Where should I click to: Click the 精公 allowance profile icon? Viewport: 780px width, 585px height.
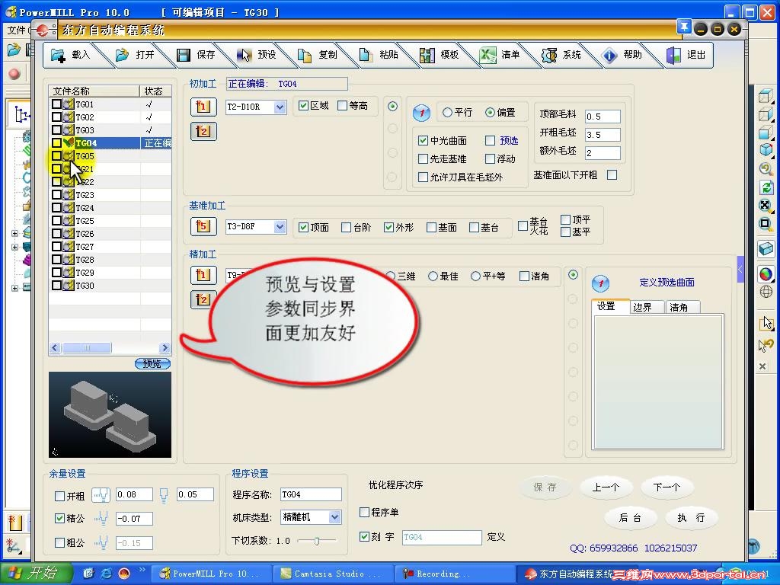101,519
